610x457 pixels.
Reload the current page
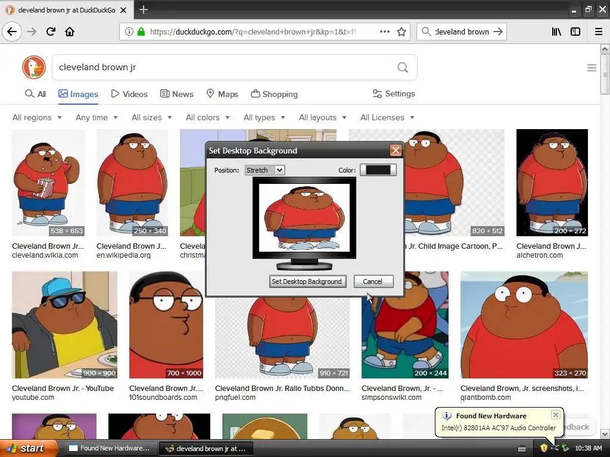coord(51,32)
